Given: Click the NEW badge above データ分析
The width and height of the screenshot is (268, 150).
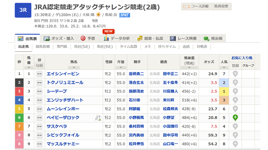Looking at the screenshot, I should pyautogui.click(x=108, y=32).
